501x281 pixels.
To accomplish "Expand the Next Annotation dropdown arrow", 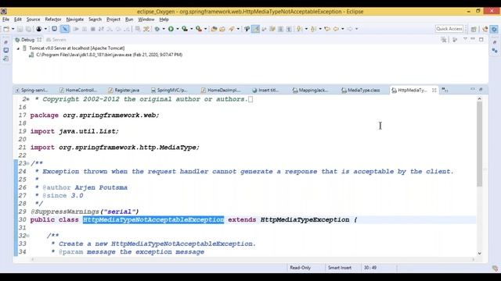I will 306,29.
